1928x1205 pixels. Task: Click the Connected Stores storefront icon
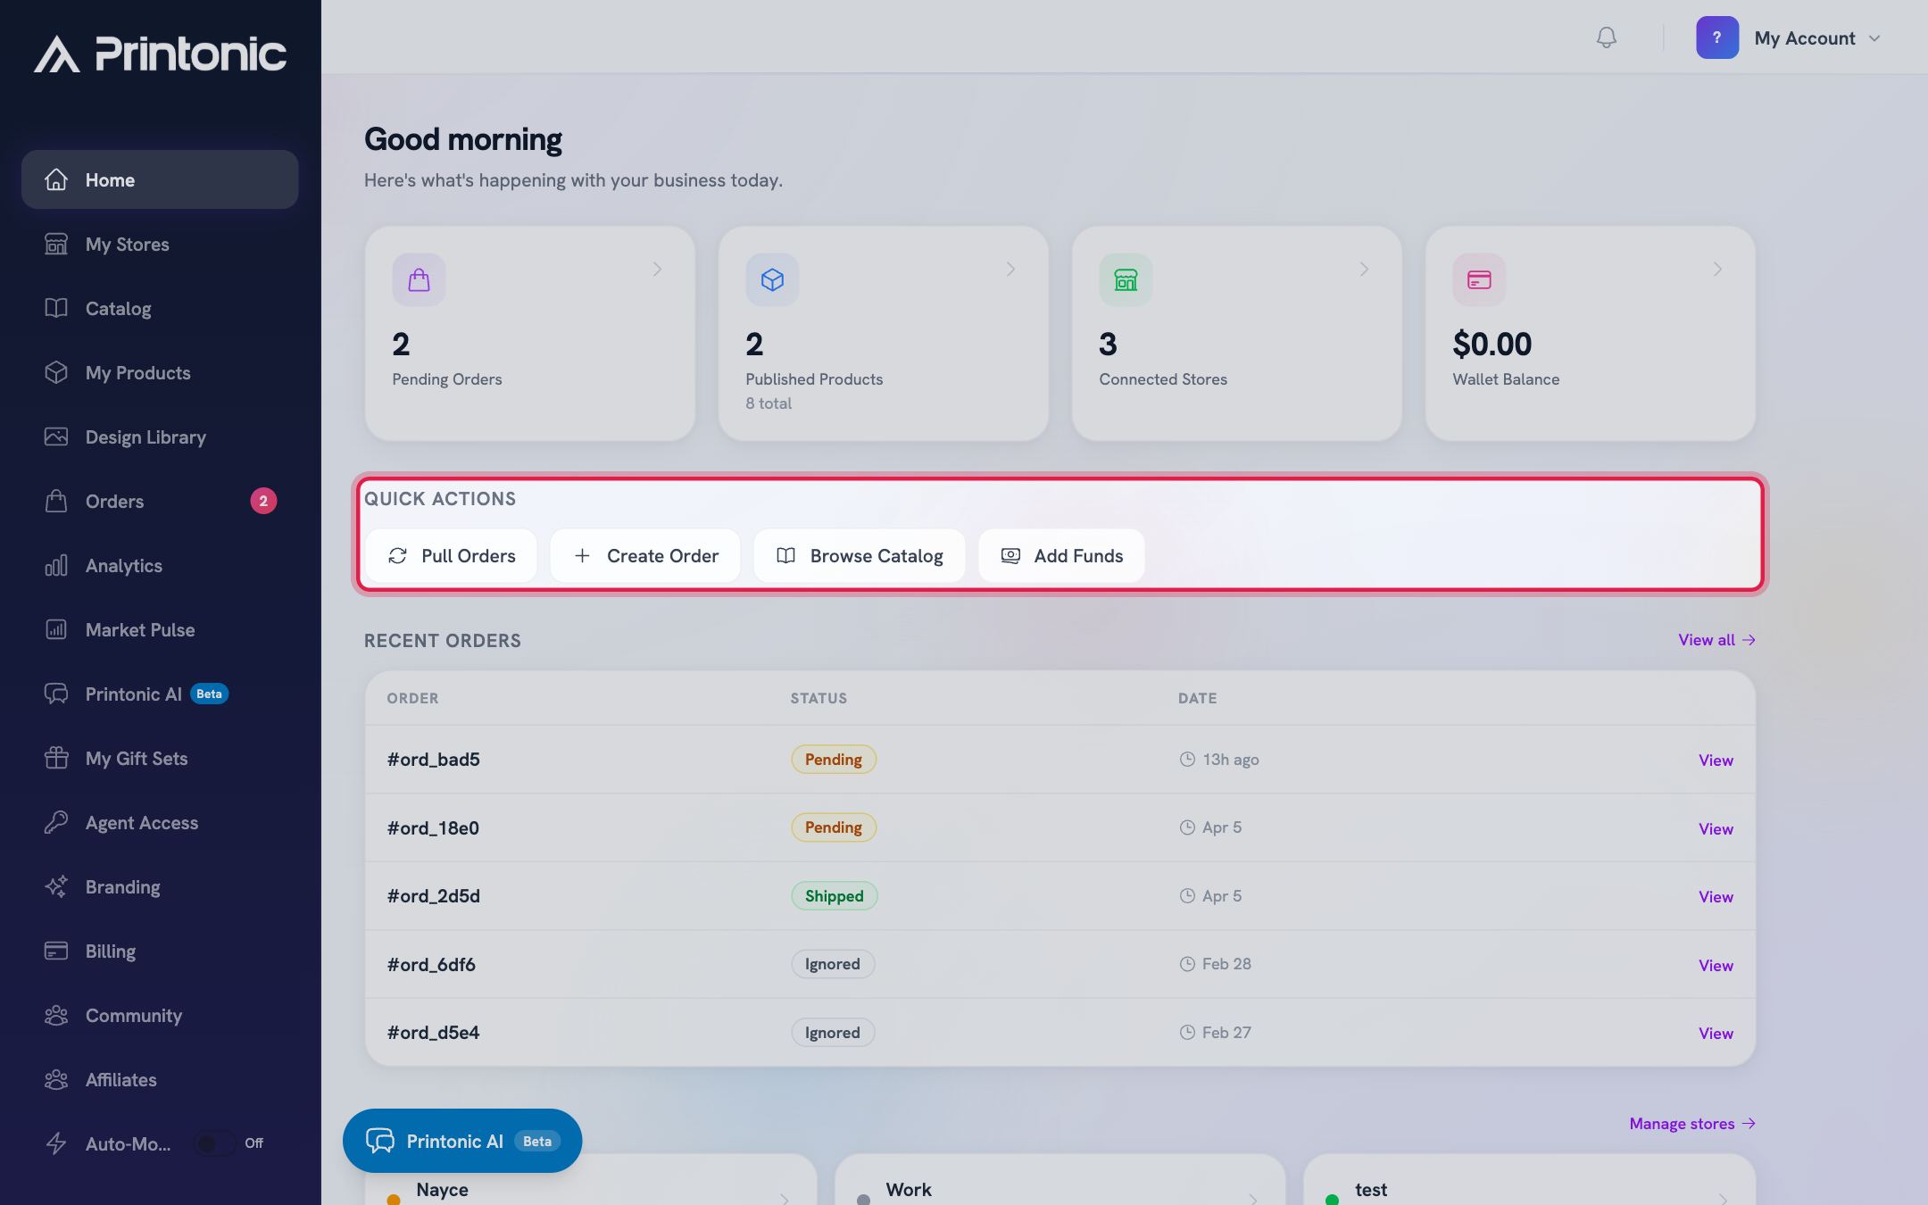click(x=1126, y=280)
